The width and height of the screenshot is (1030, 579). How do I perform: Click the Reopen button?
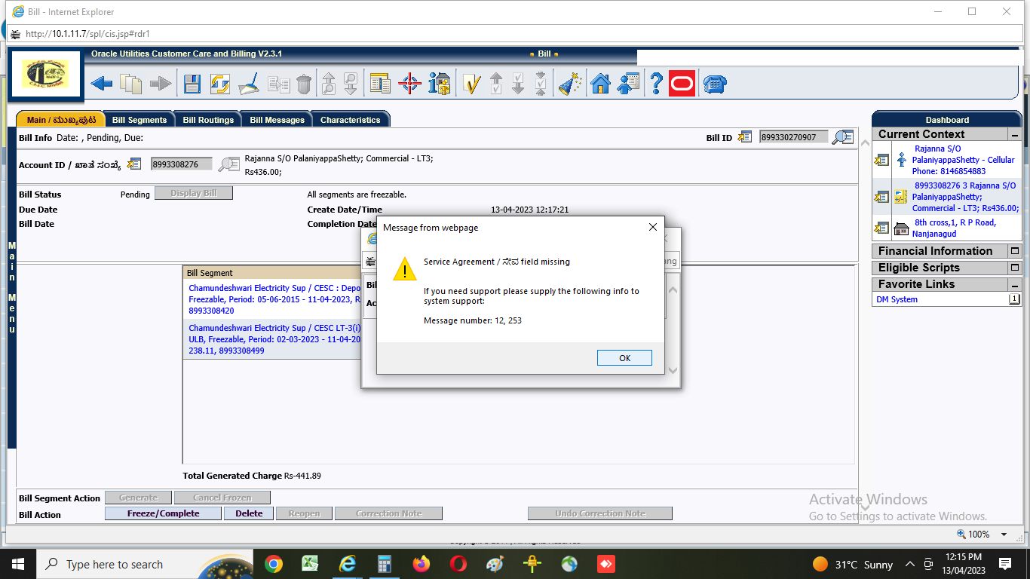pos(304,513)
